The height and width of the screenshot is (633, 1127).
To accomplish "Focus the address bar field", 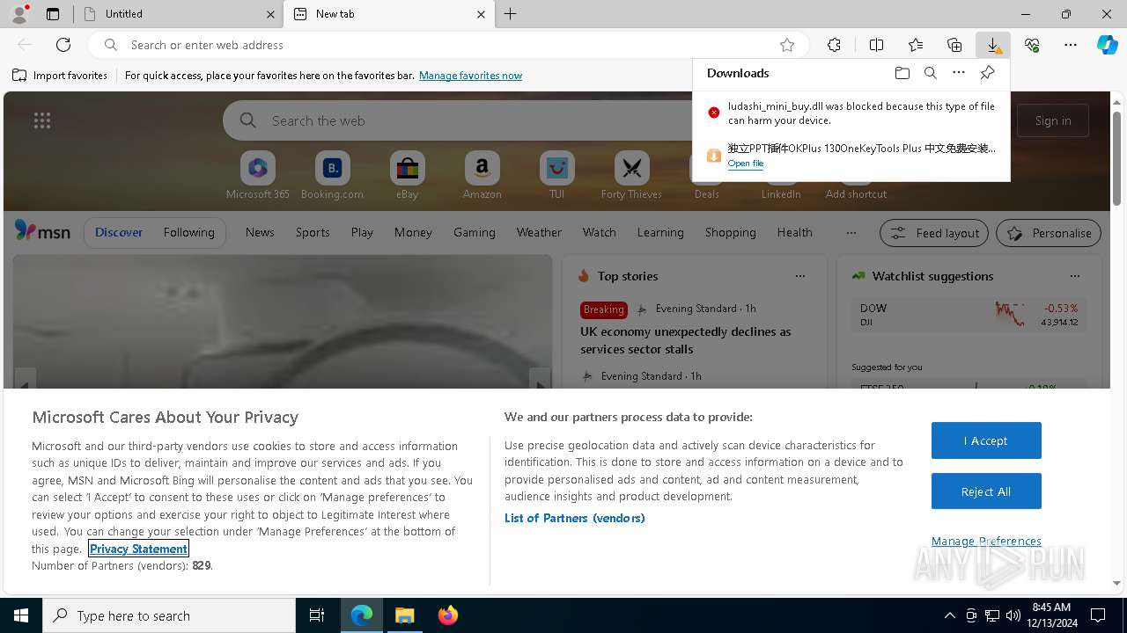I will [449, 45].
